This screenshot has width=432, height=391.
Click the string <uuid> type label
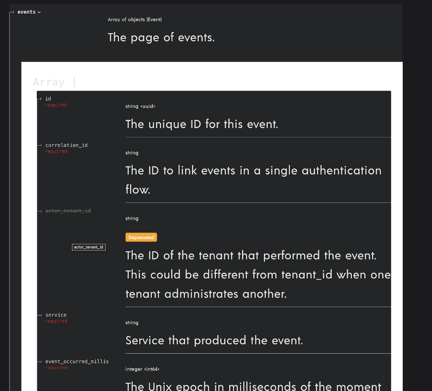pos(140,106)
